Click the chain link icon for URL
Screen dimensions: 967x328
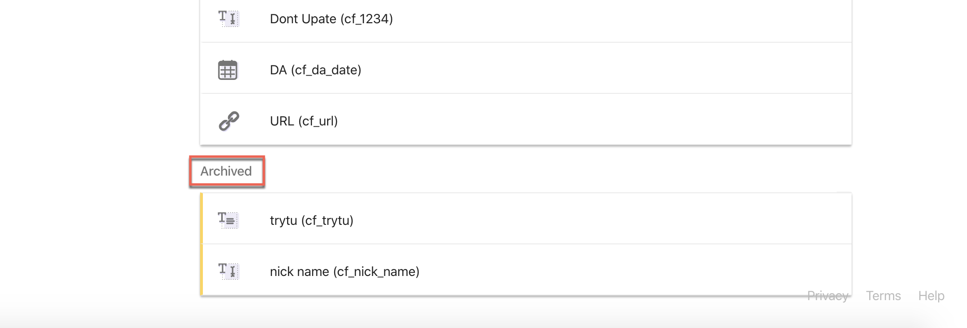pyautogui.click(x=228, y=121)
